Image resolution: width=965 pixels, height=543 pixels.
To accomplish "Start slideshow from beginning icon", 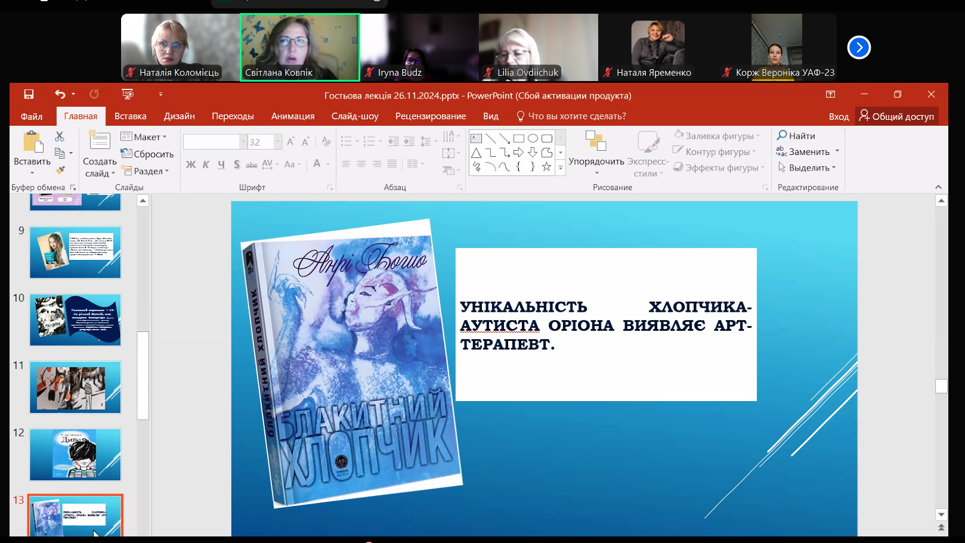I will [127, 94].
